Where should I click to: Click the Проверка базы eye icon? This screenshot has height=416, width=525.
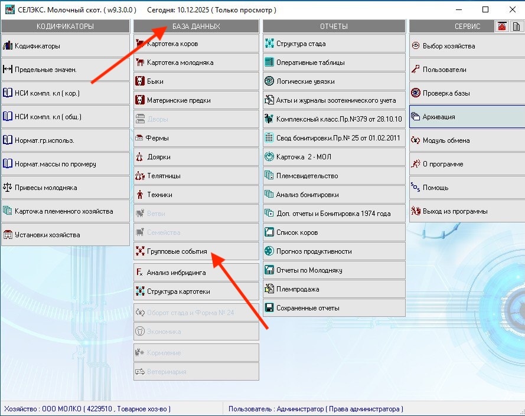click(x=416, y=93)
